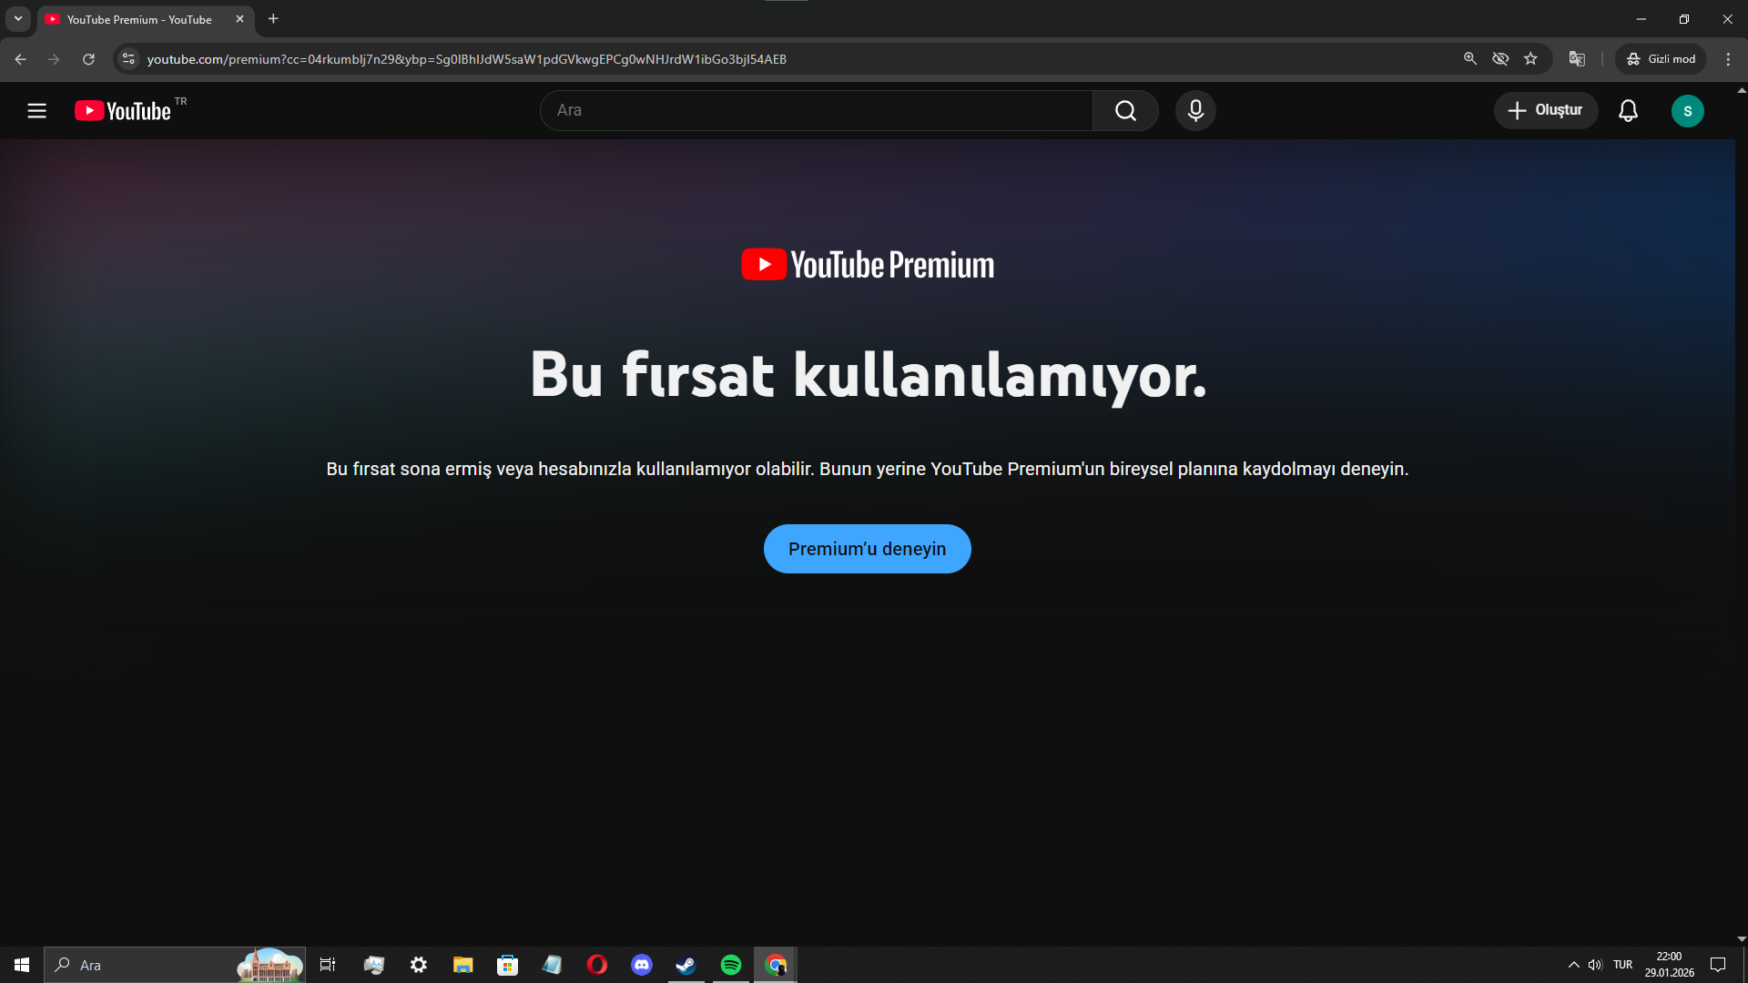Viewport: 1748px width, 983px height.
Task: Expand the tab search dropdown
Action: [x=18, y=19]
